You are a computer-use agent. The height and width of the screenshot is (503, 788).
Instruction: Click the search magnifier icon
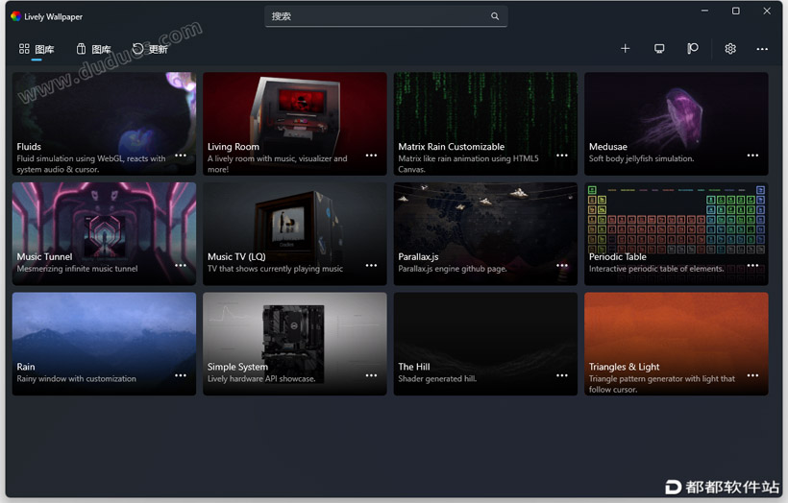(495, 16)
